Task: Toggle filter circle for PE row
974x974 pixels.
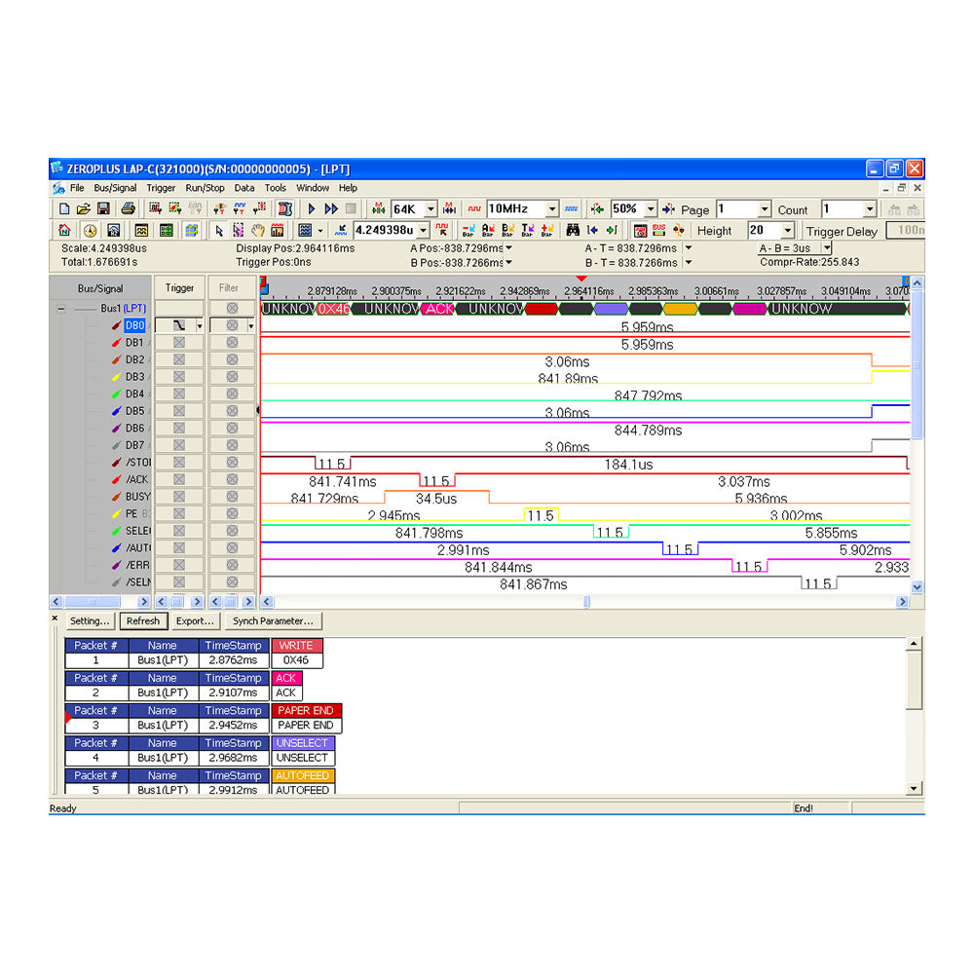Action: coord(233,513)
